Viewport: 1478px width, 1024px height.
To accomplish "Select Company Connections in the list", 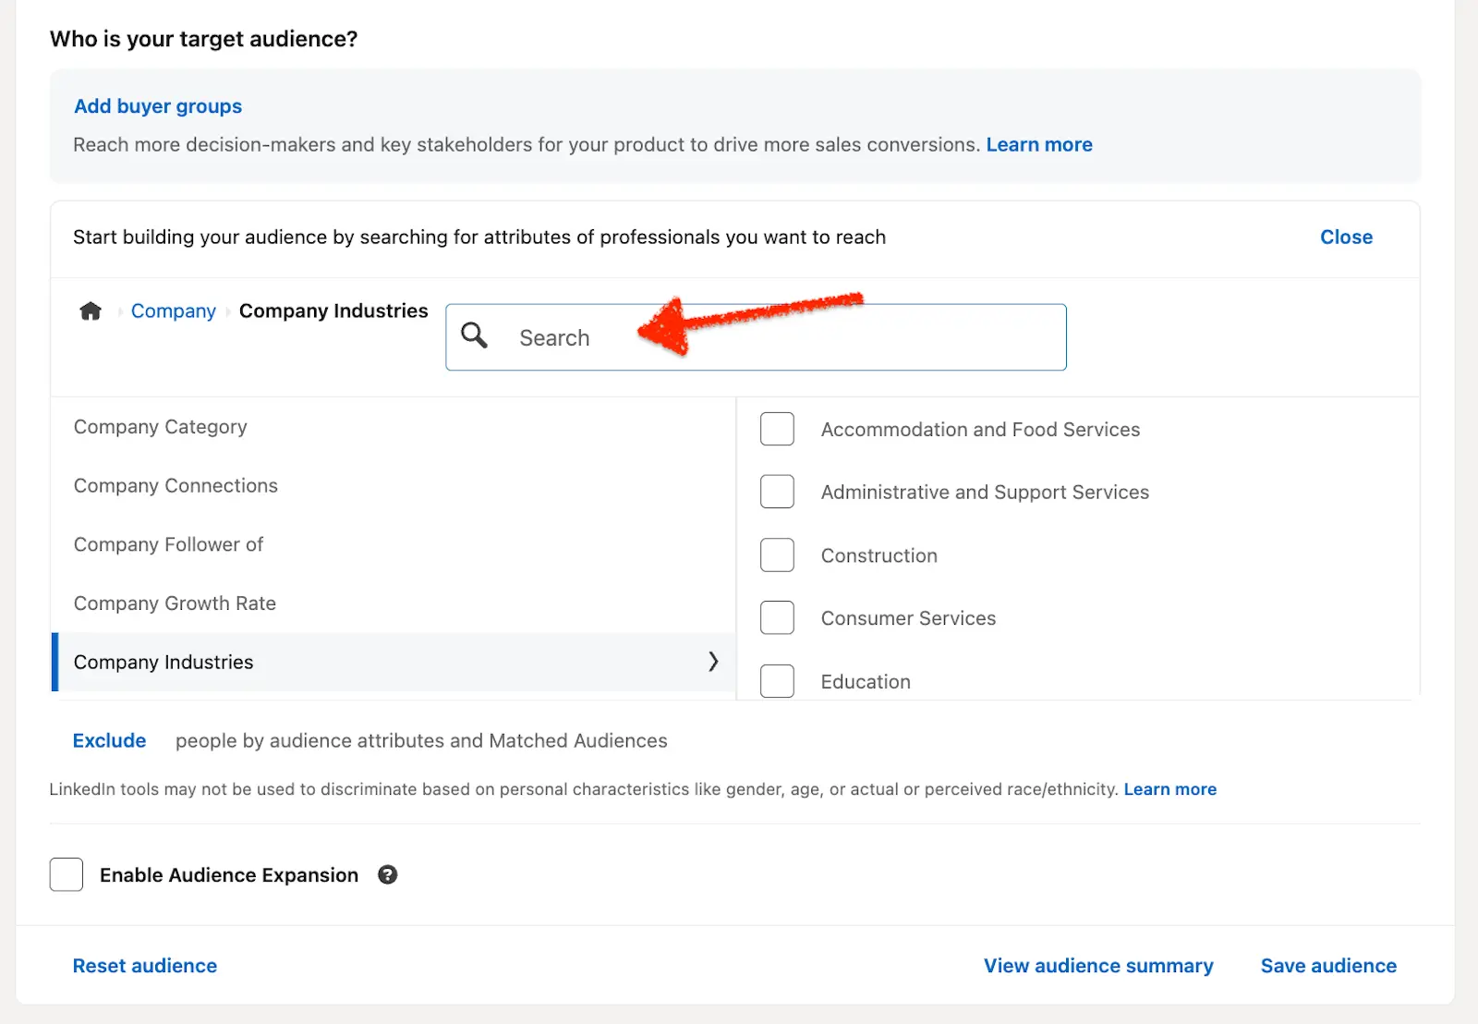I will point(176,486).
